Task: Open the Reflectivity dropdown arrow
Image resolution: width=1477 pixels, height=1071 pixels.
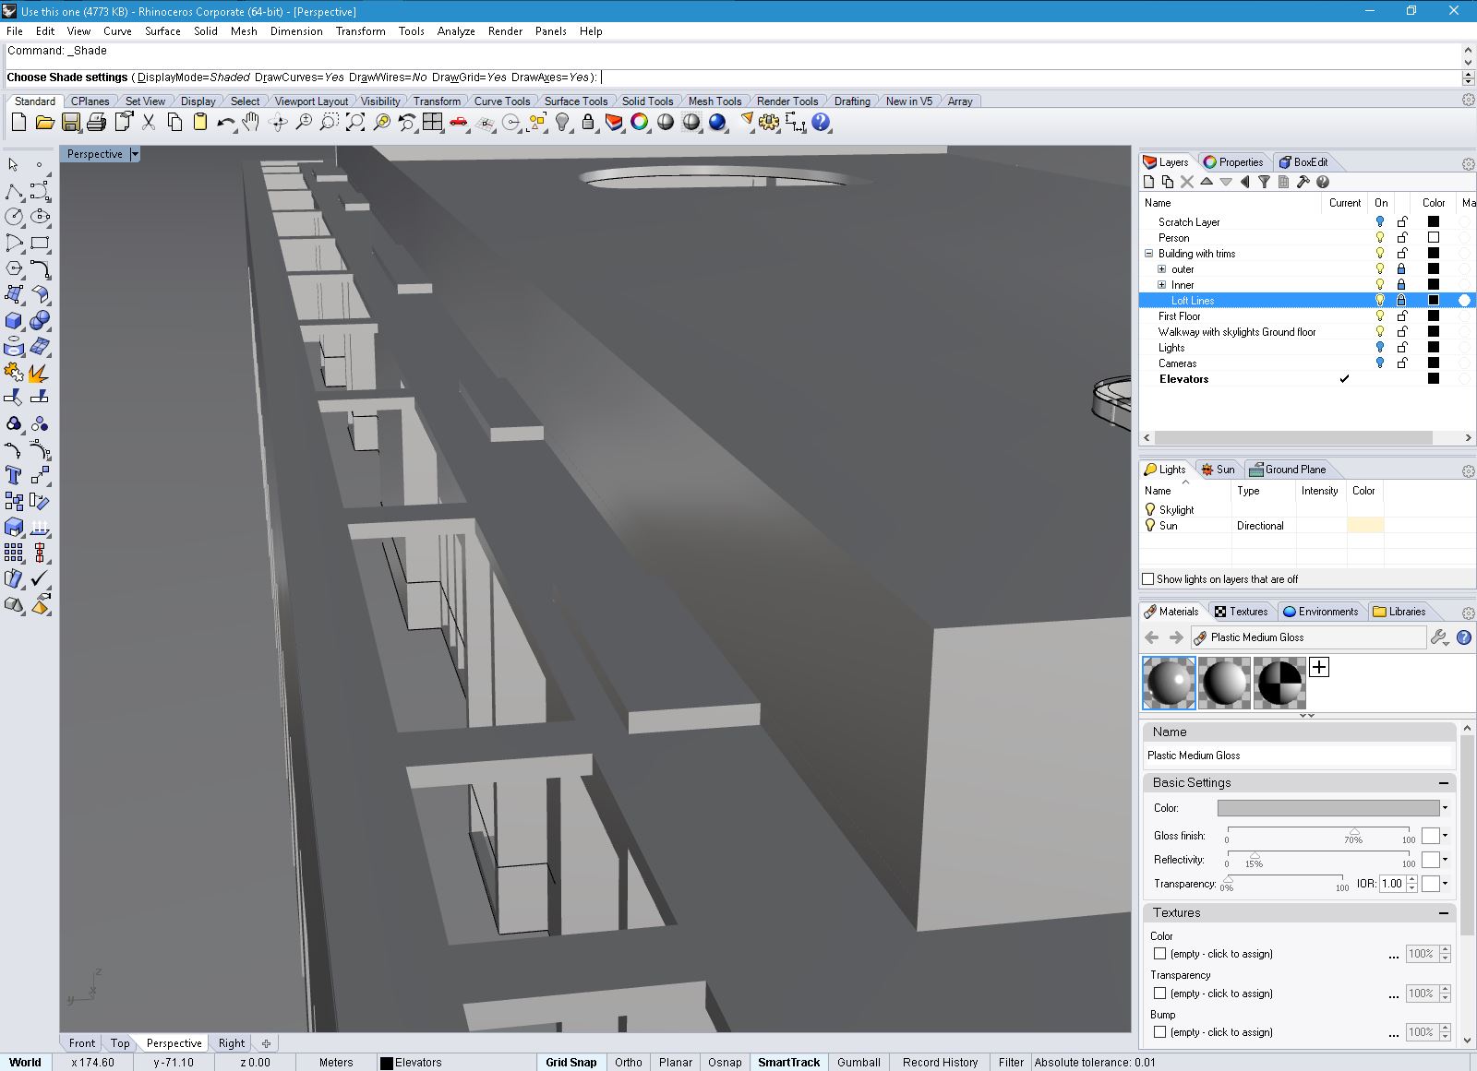Action: [1445, 860]
